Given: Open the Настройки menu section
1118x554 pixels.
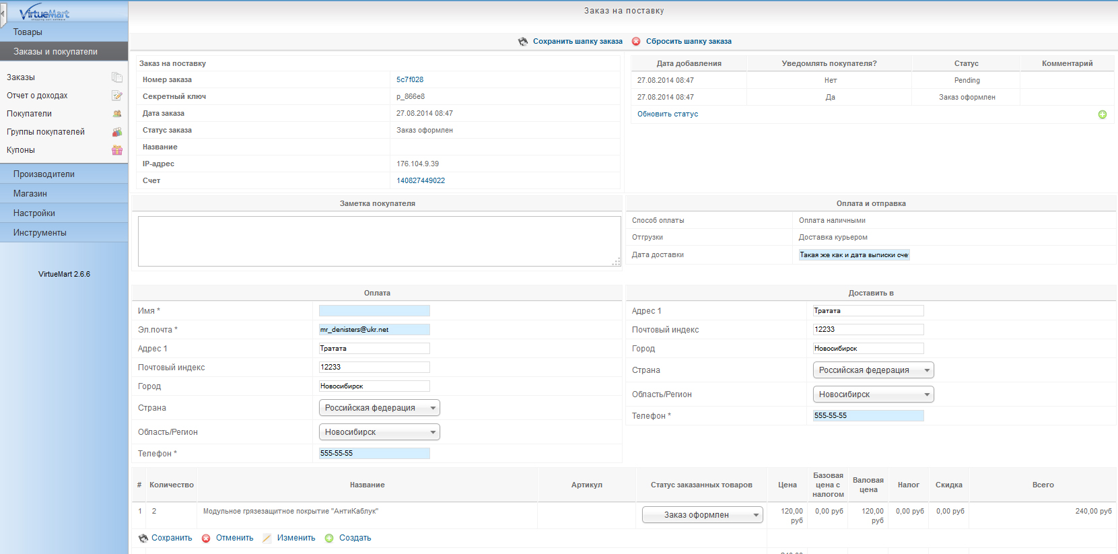Looking at the screenshot, I should tap(34, 213).
